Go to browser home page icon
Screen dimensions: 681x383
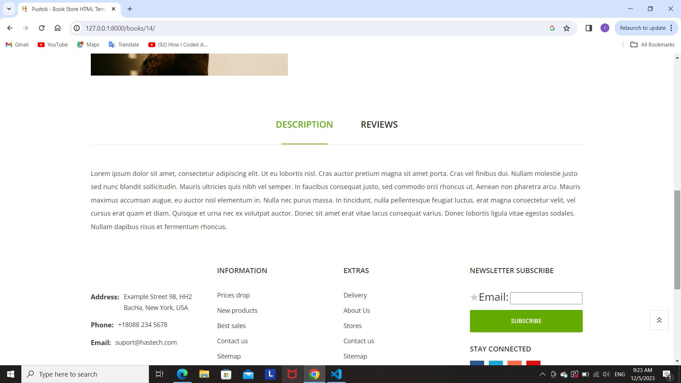57,28
